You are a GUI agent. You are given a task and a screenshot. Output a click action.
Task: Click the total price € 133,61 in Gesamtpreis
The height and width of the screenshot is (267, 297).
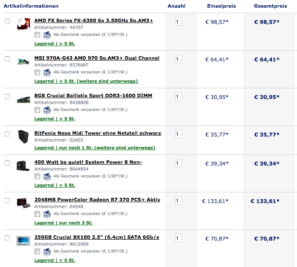(265, 201)
